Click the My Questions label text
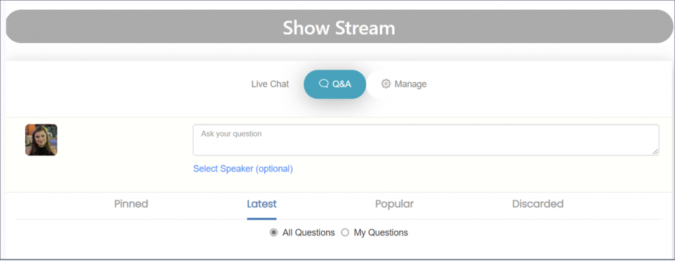 [x=381, y=233]
